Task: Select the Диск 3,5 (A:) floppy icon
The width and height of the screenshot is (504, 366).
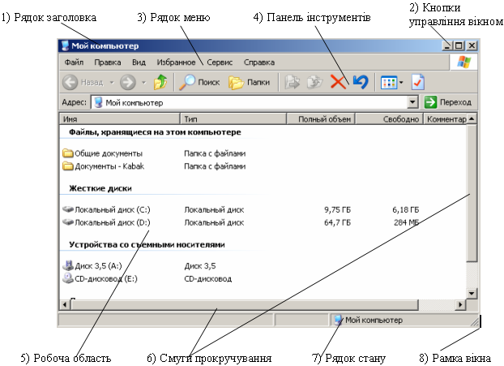Action: [x=68, y=265]
